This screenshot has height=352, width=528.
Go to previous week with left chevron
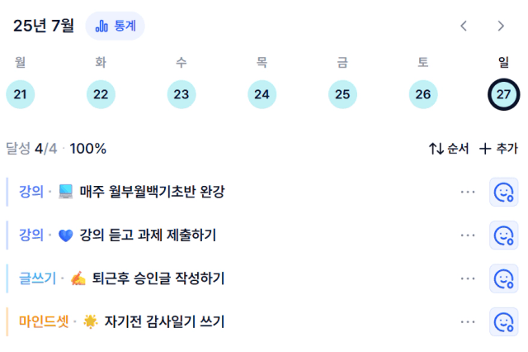coord(464,26)
